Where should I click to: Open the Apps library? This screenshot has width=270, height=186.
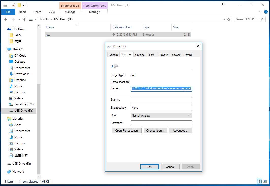point(18,125)
